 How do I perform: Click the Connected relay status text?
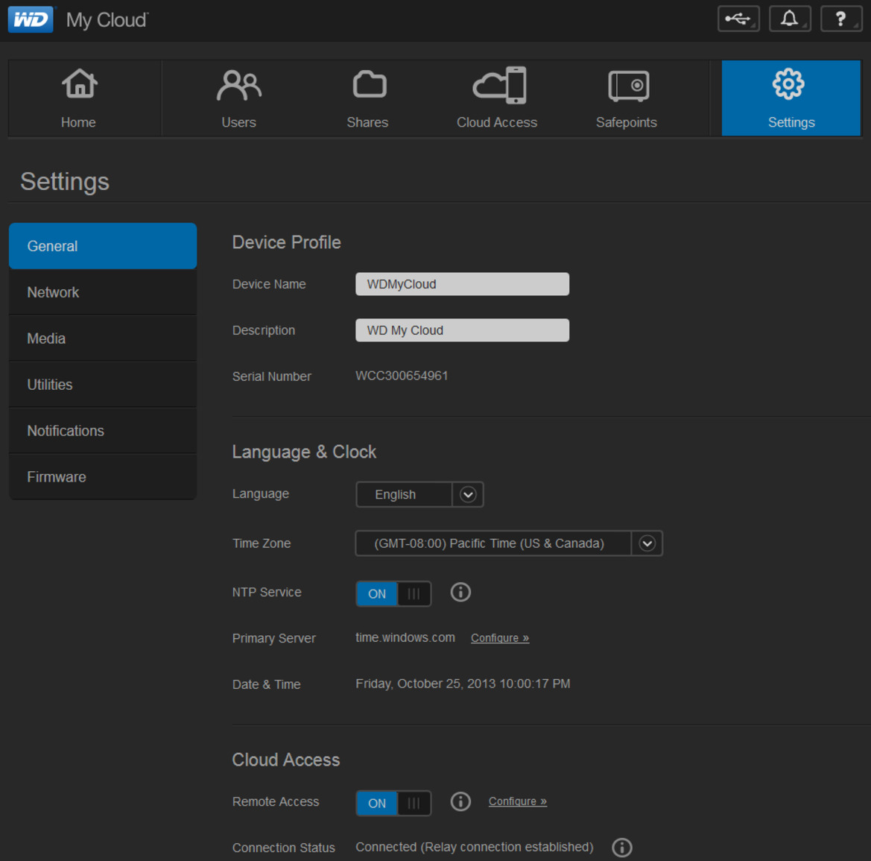[475, 847]
